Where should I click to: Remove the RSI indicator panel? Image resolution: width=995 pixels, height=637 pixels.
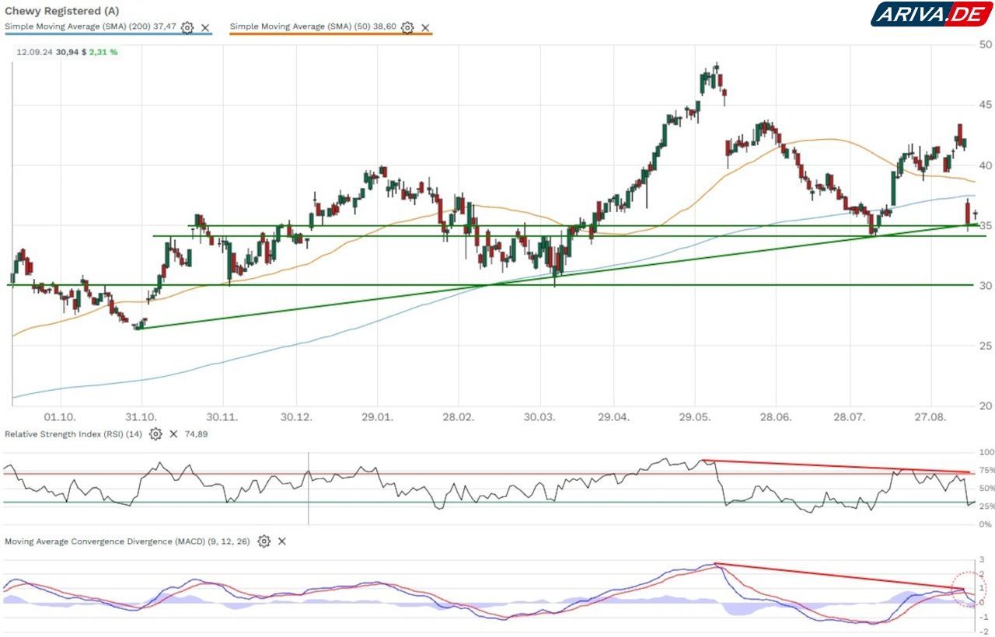tap(173, 434)
